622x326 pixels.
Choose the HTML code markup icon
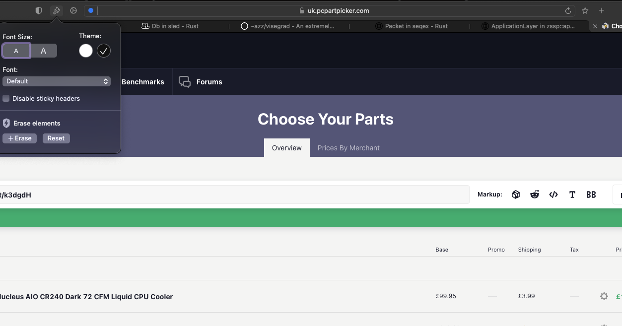click(553, 195)
